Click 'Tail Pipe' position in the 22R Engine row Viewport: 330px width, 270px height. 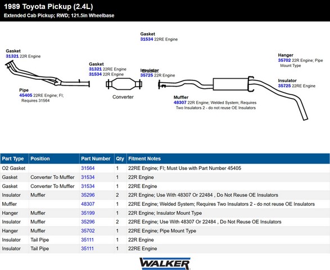point(39,240)
